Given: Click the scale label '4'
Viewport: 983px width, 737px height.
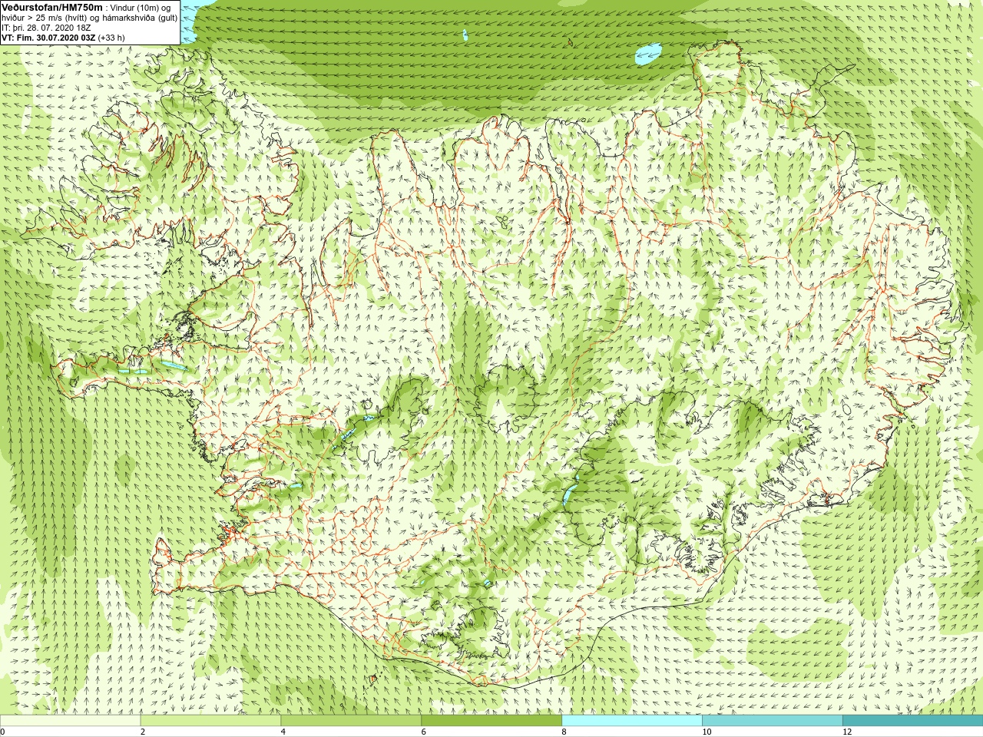Looking at the screenshot, I should coord(283,732).
